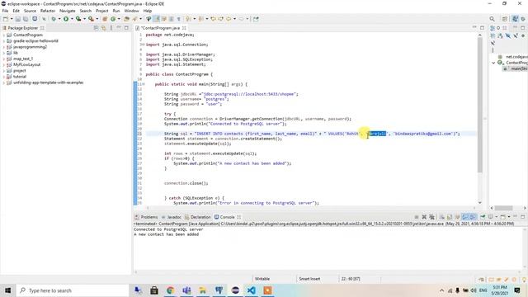The width and height of the screenshot is (528, 297).
Task: Select the tutorial project in Package Explorer
Action: coord(20,77)
